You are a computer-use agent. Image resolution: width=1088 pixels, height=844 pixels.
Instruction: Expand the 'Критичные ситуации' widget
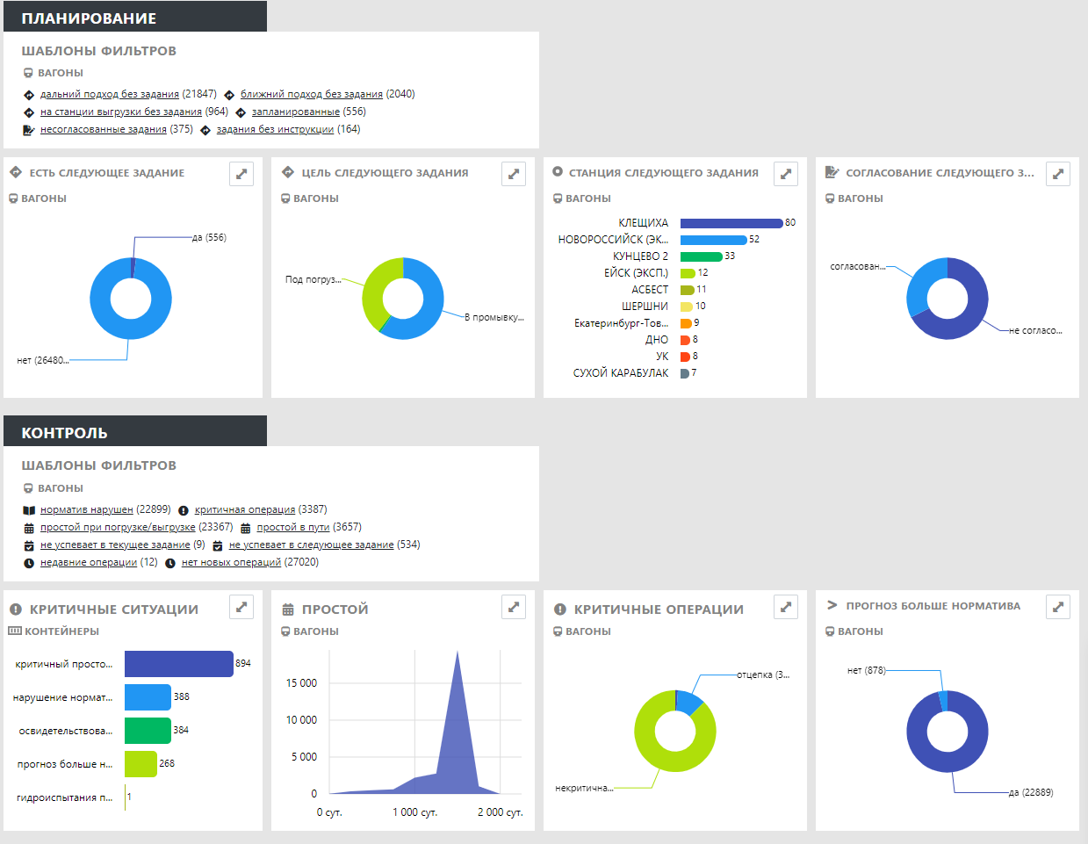[x=241, y=607]
